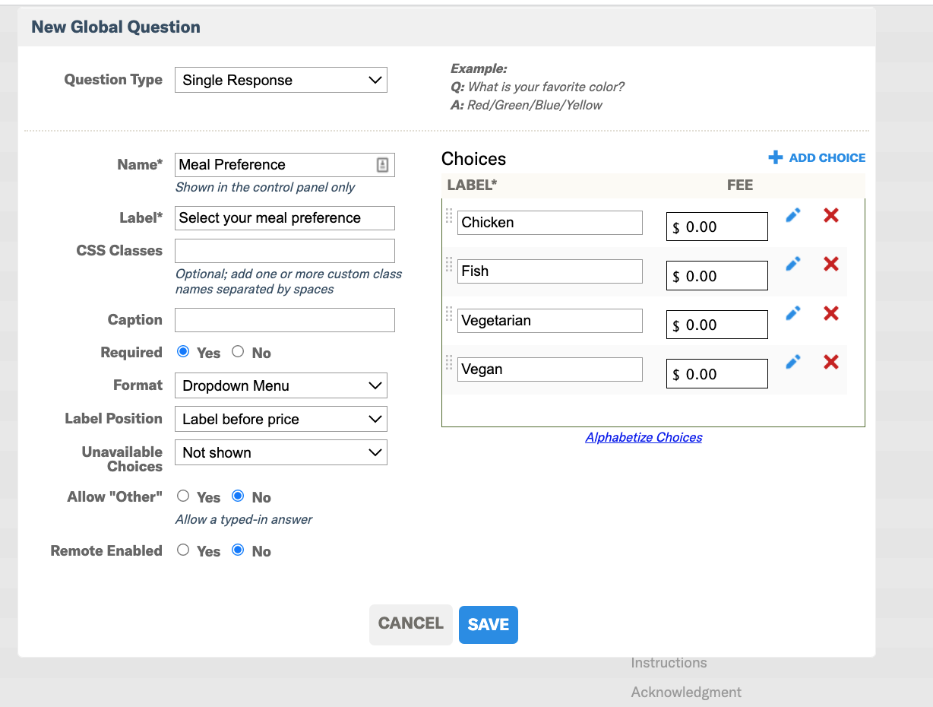Set Allow "Other" to No
Screen dimensions: 933x707
click(x=238, y=496)
